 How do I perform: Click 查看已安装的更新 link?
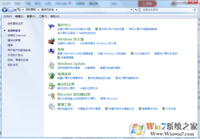point(110,68)
